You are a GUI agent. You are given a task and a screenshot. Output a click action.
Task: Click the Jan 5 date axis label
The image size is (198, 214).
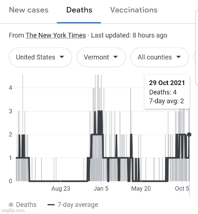click(101, 188)
